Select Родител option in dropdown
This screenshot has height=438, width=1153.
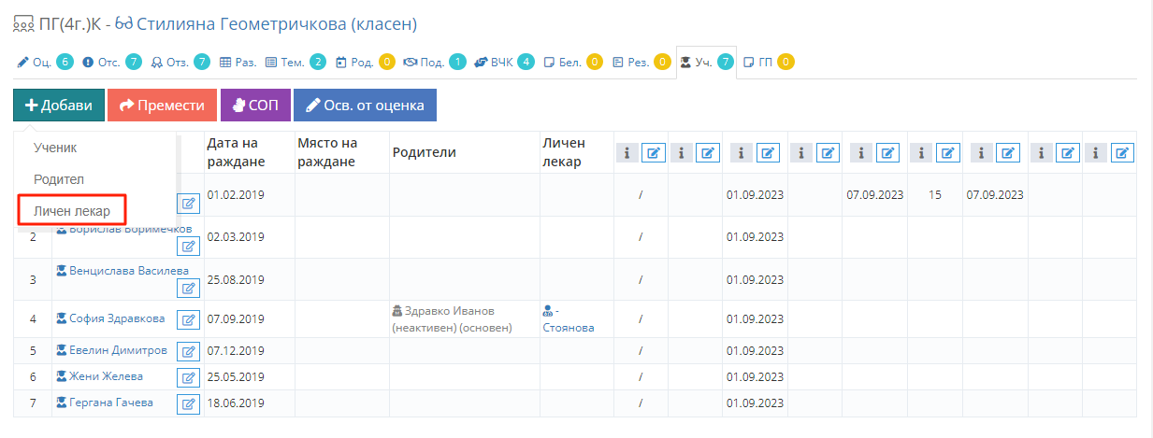click(59, 179)
